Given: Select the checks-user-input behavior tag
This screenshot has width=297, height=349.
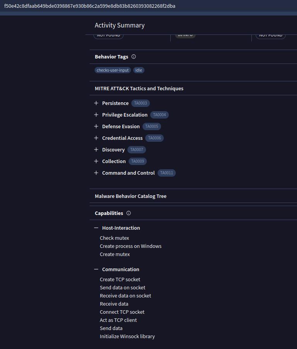Looking at the screenshot, I should coord(113,70).
